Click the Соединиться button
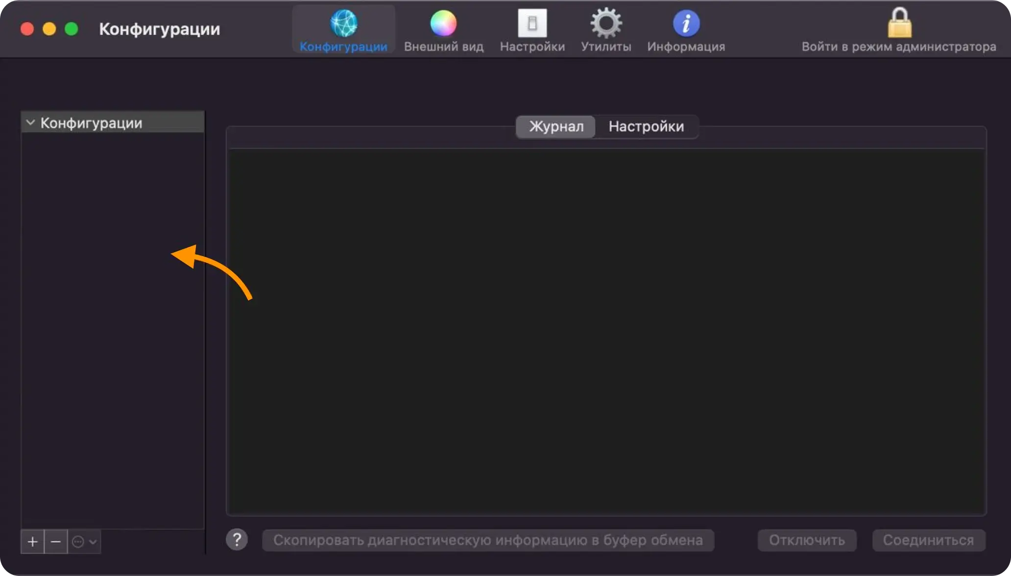1011x576 pixels. (x=928, y=540)
